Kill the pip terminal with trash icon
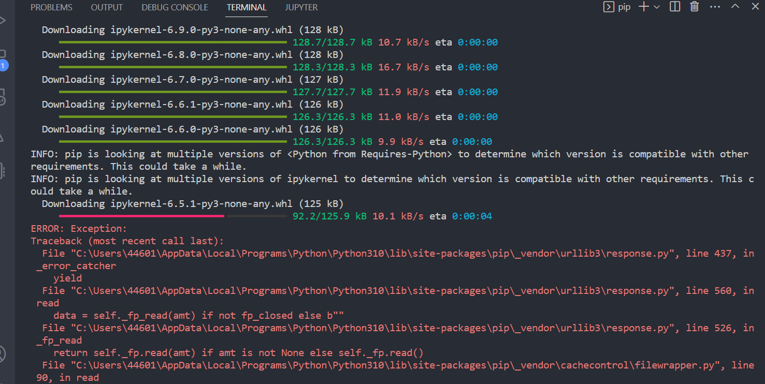765x384 pixels. pos(694,7)
